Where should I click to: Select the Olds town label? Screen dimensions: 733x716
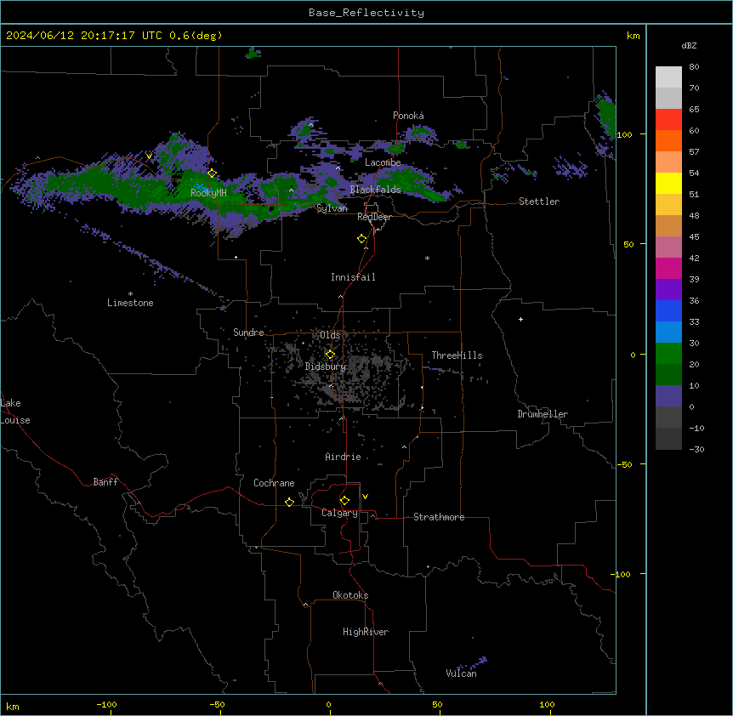pyautogui.click(x=330, y=335)
